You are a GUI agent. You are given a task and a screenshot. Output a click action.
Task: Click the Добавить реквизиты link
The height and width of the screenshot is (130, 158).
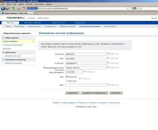tap(14, 63)
